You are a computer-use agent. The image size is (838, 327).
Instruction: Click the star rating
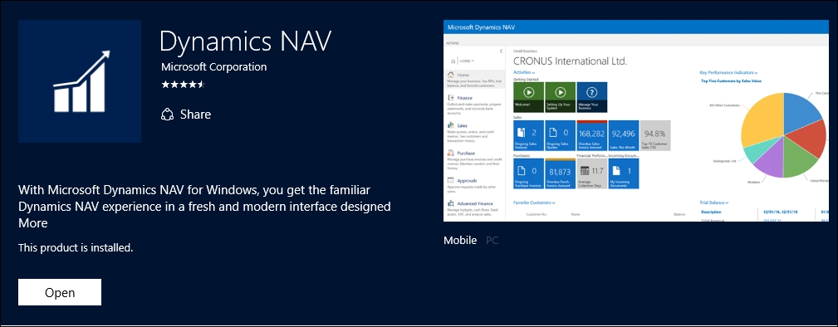click(183, 85)
